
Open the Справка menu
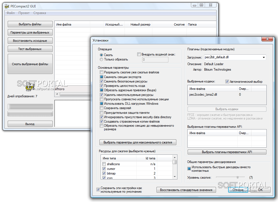pyautogui.click(x=39, y=13)
